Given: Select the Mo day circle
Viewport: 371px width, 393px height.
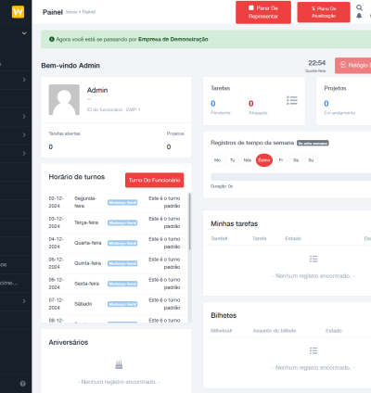Looking at the screenshot, I should pyautogui.click(x=217, y=160).
